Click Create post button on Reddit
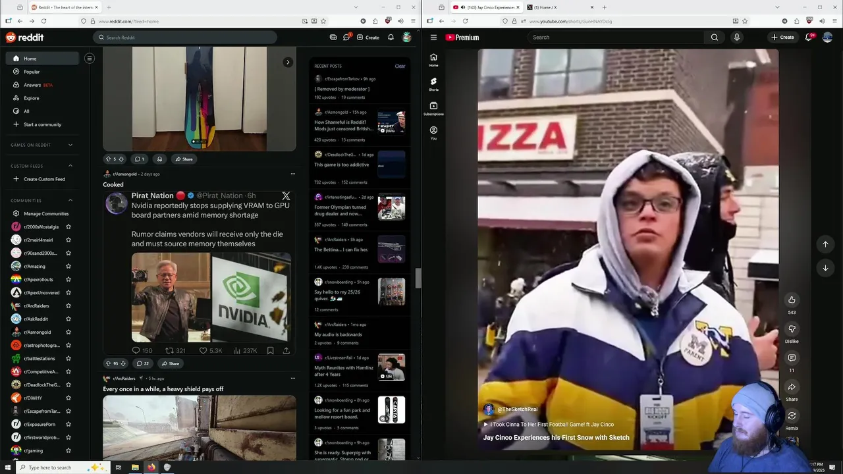Viewport: 843px width, 474px height. [368, 38]
